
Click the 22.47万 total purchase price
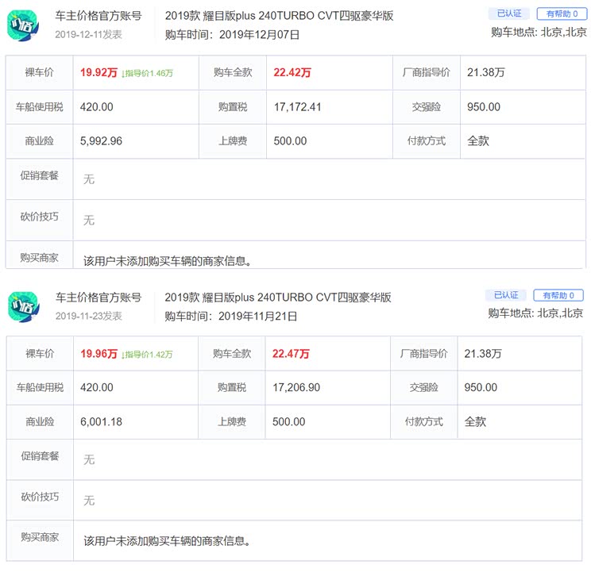(x=292, y=354)
